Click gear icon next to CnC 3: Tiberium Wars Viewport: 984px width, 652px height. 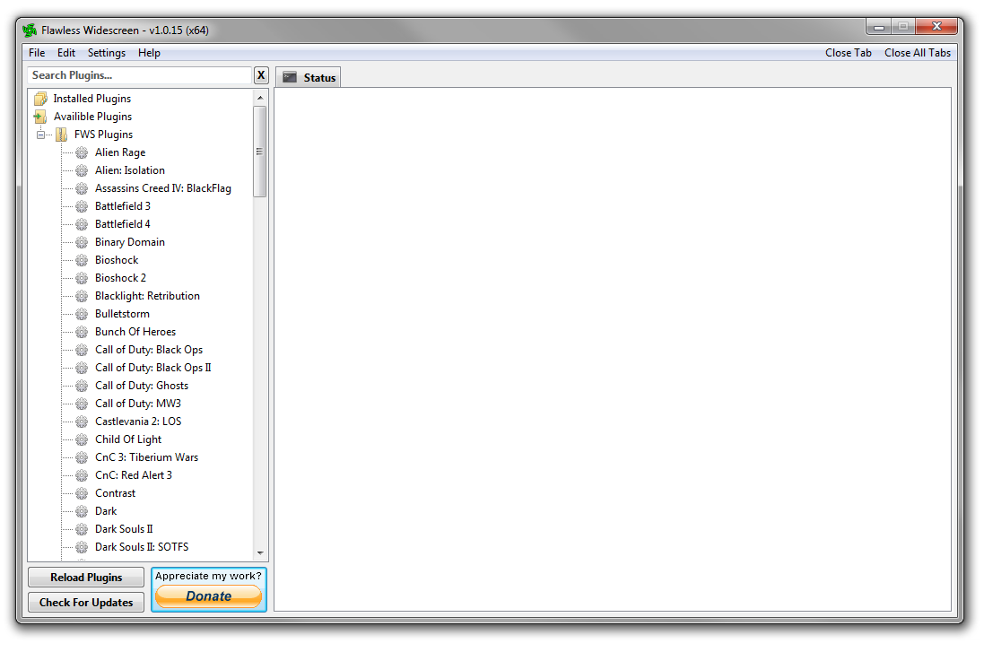pyautogui.click(x=82, y=457)
